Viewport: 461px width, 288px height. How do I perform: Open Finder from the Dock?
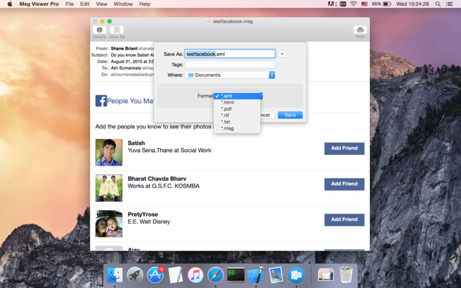pos(115,275)
